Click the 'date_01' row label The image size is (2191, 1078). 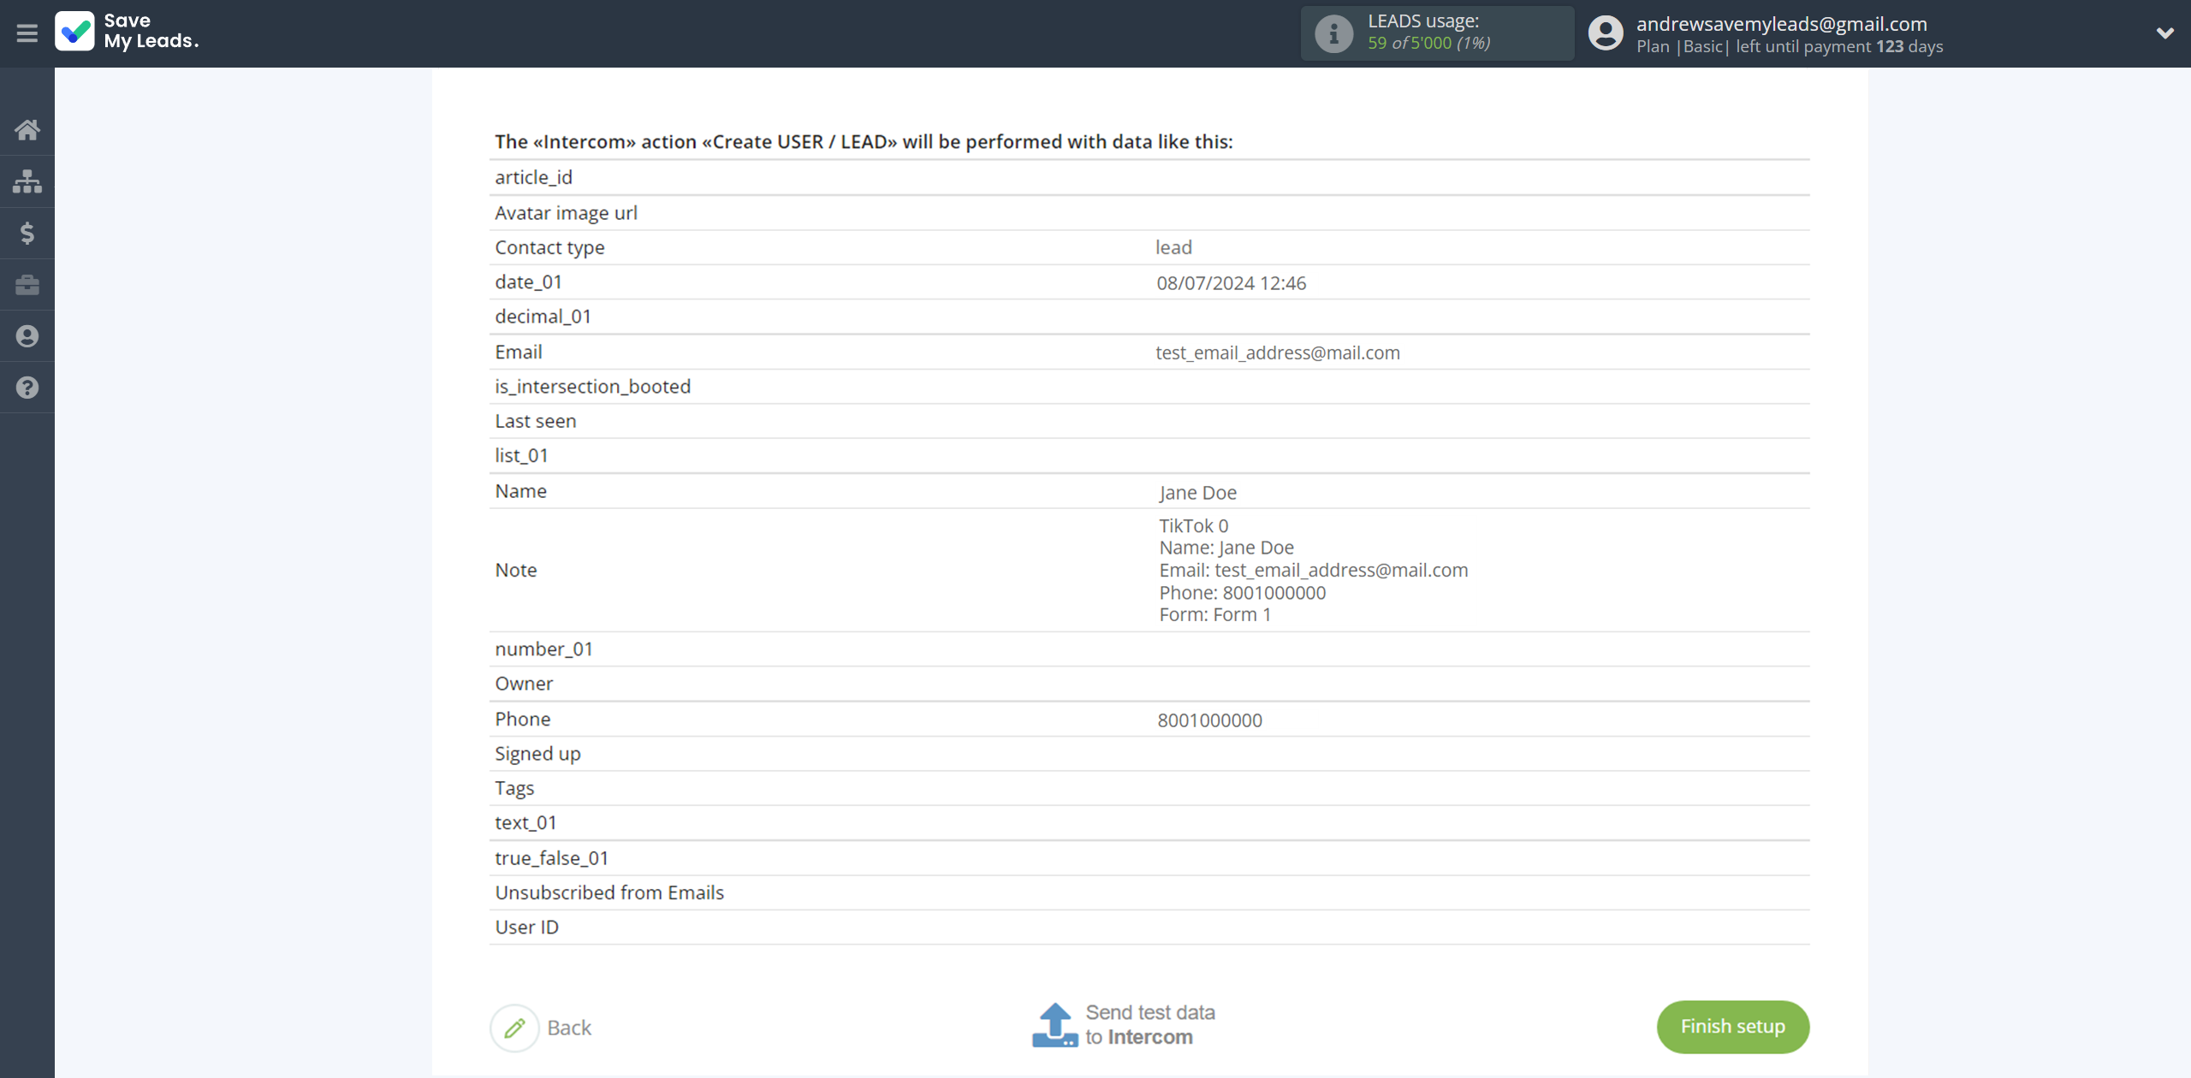528,281
